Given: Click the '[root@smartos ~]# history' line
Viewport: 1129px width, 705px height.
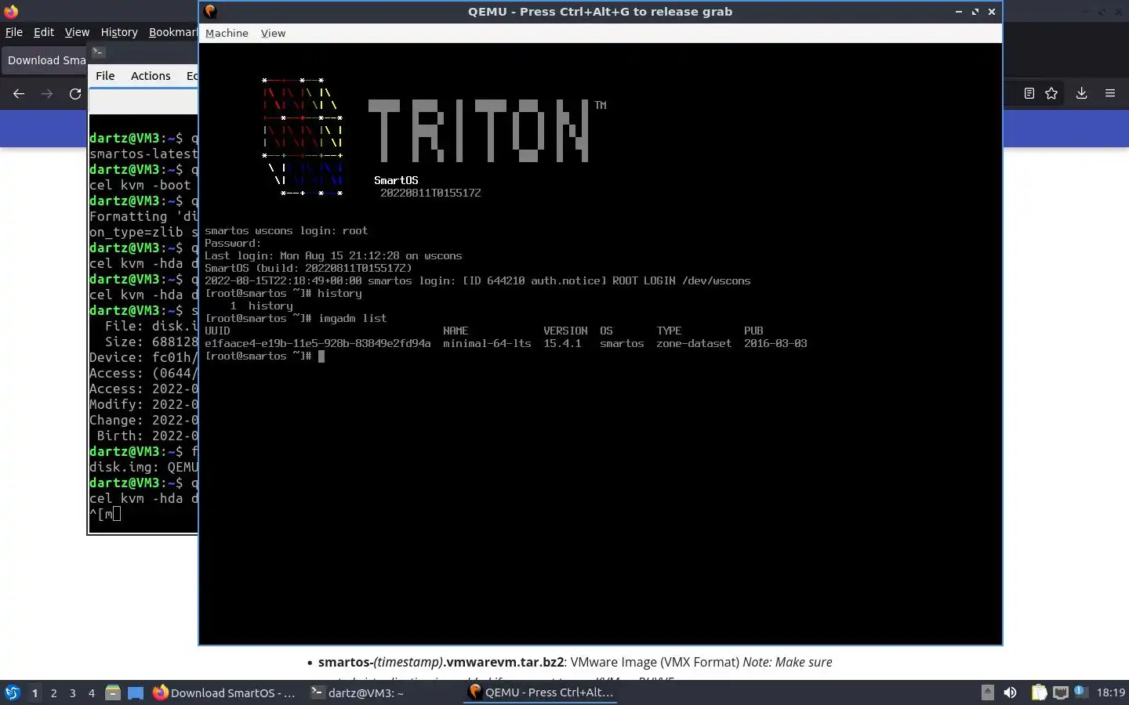Looking at the screenshot, I should tap(283, 293).
